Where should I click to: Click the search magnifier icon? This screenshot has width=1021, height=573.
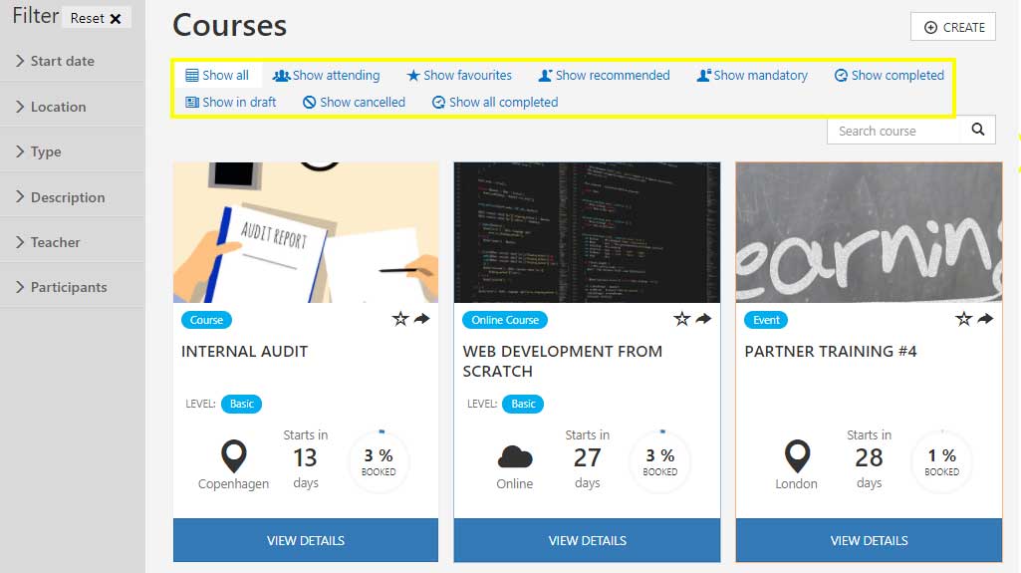click(x=978, y=130)
